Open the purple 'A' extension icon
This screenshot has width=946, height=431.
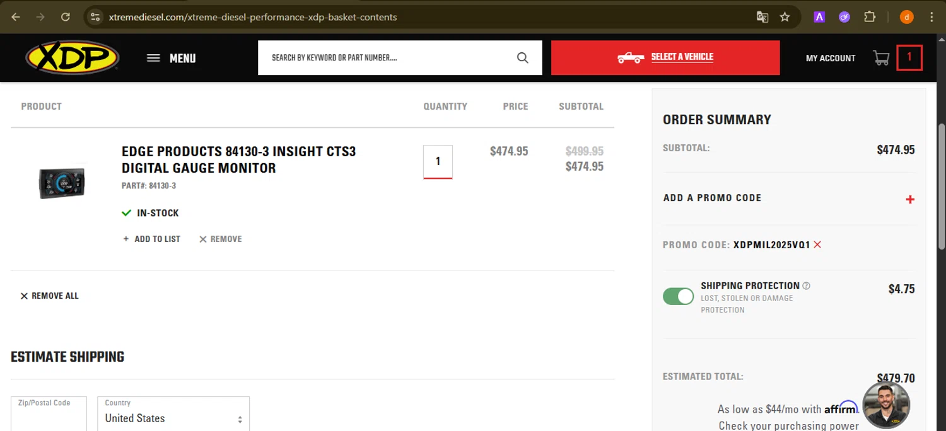(819, 17)
